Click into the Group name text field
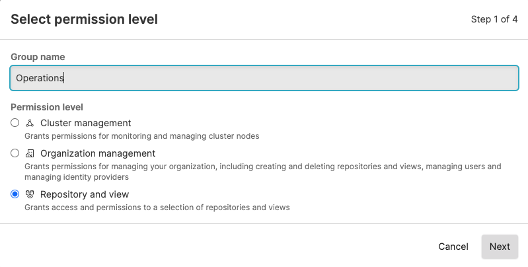 tap(264, 78)
